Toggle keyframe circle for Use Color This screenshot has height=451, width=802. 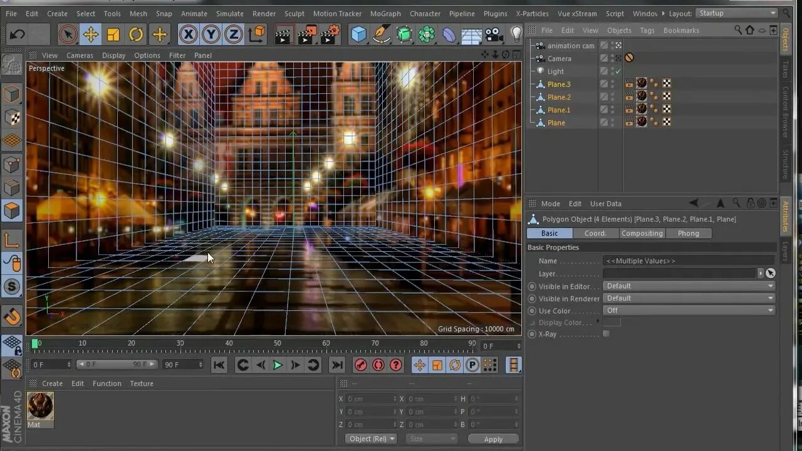click(x=532, y=311)
